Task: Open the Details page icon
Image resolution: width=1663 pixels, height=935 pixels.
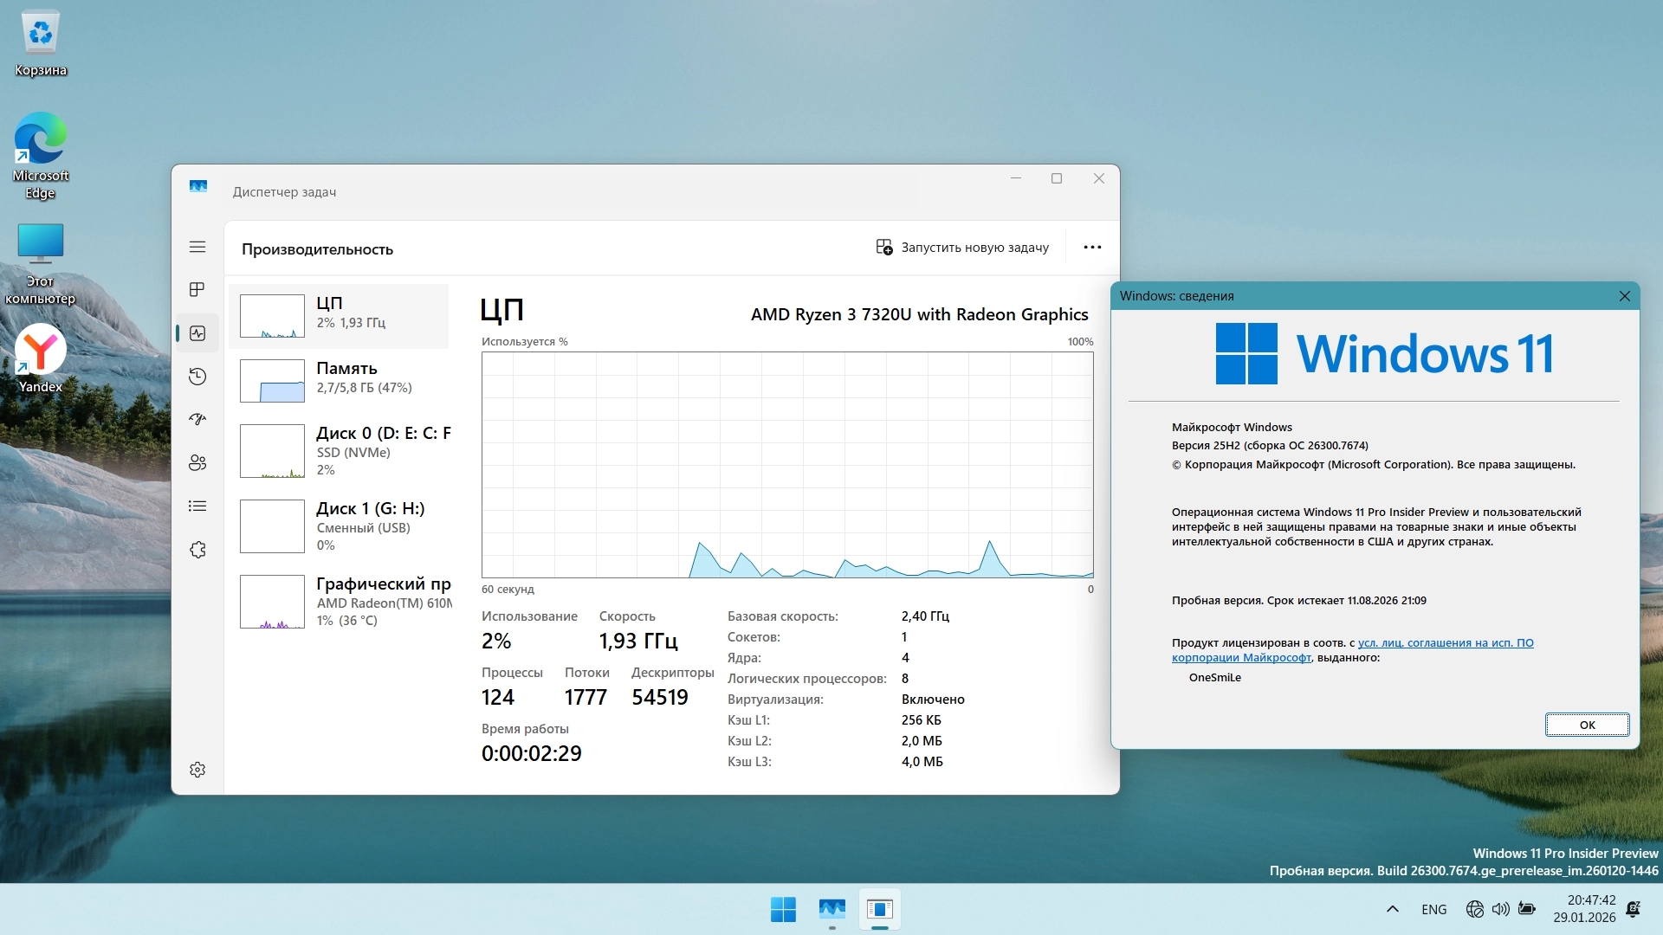Action: (x=197, y=506)
